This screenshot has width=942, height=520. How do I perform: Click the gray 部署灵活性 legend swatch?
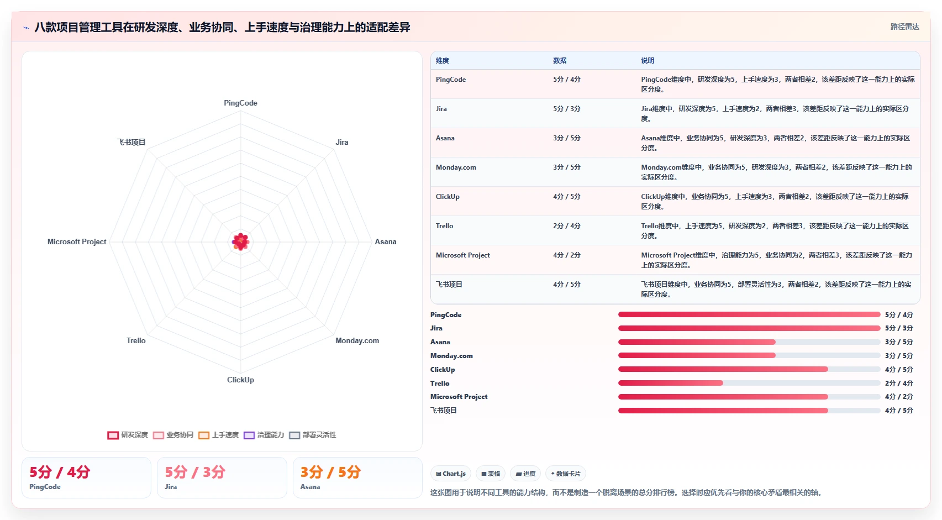tap(294, 435)
